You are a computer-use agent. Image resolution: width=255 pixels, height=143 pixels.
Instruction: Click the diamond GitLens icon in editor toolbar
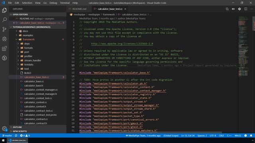click(x=239, y=9)
